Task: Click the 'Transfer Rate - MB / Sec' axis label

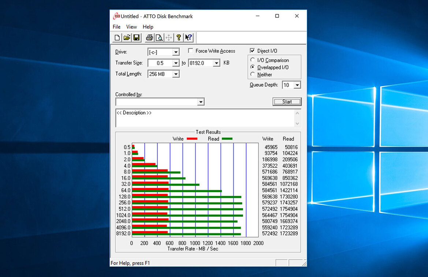Action: pos(193,248)
